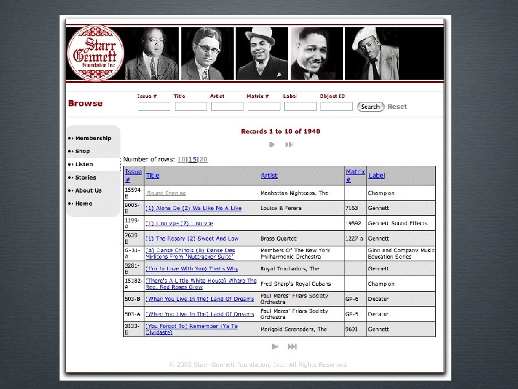The image size is (518, 389).
Task: Open title link in issue 1199-A row
Action: (179, 223)
